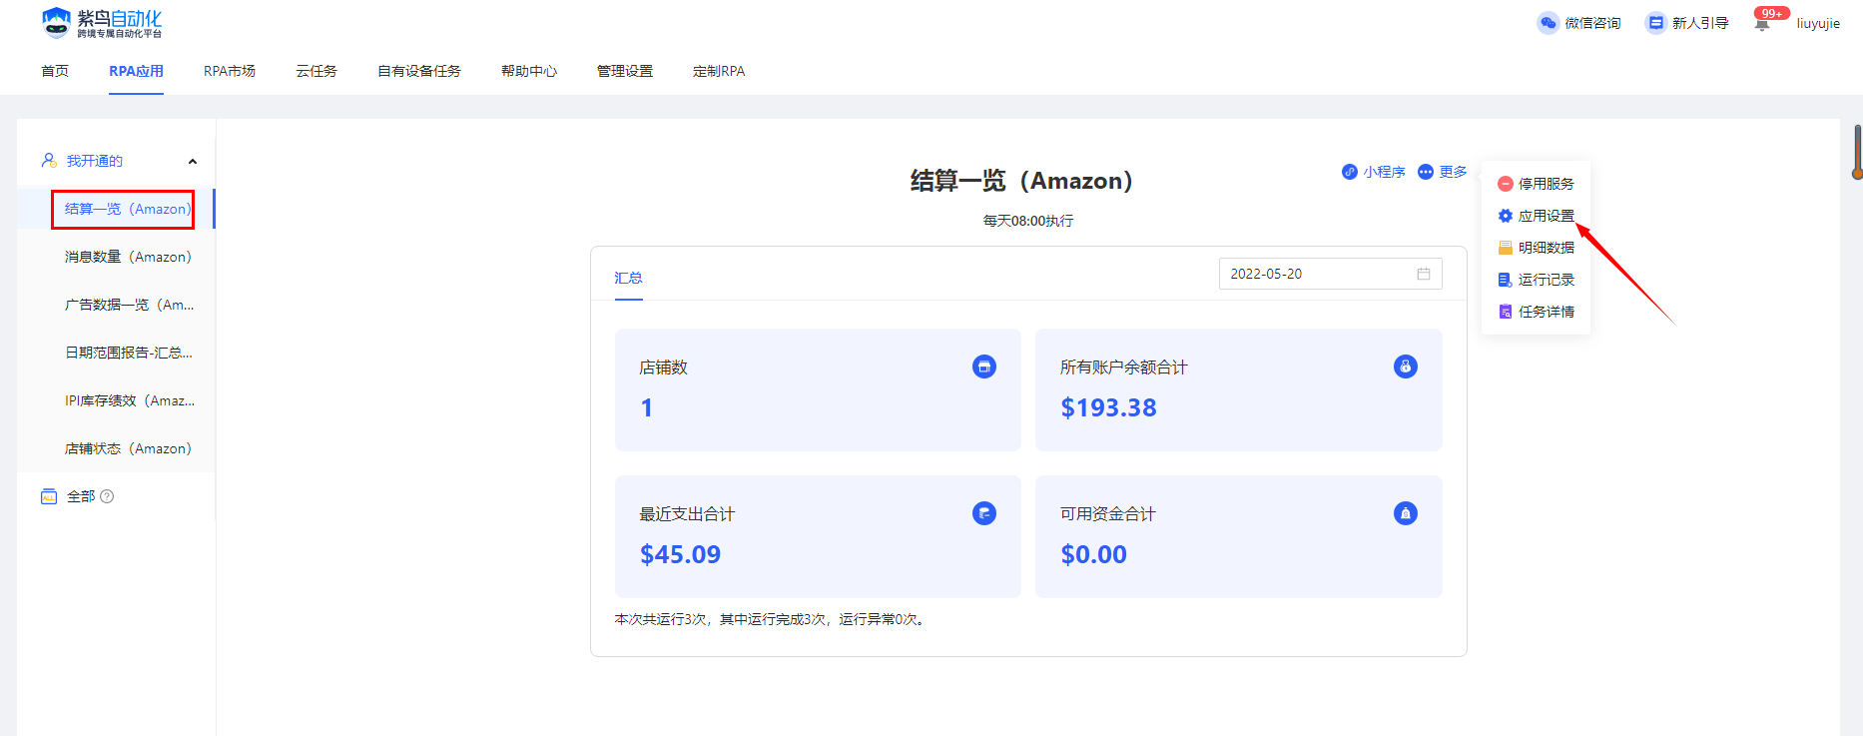Image resolution: width=1863 pixels, height=736 pixels.
Task: Click the 小程序 link
Action: pyautogui.click(x=1385, y=172)
